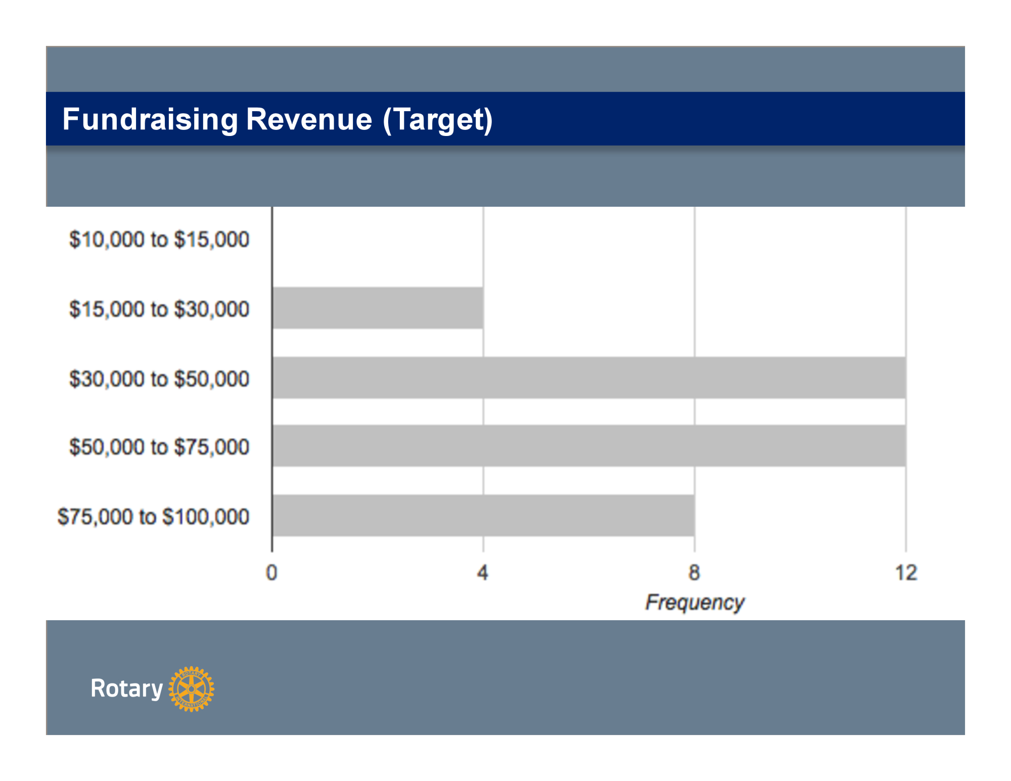Click the $30,000 to $50,000 bar
The image size is (1011, 781).
pyautogui.click(x=589, y=378)
